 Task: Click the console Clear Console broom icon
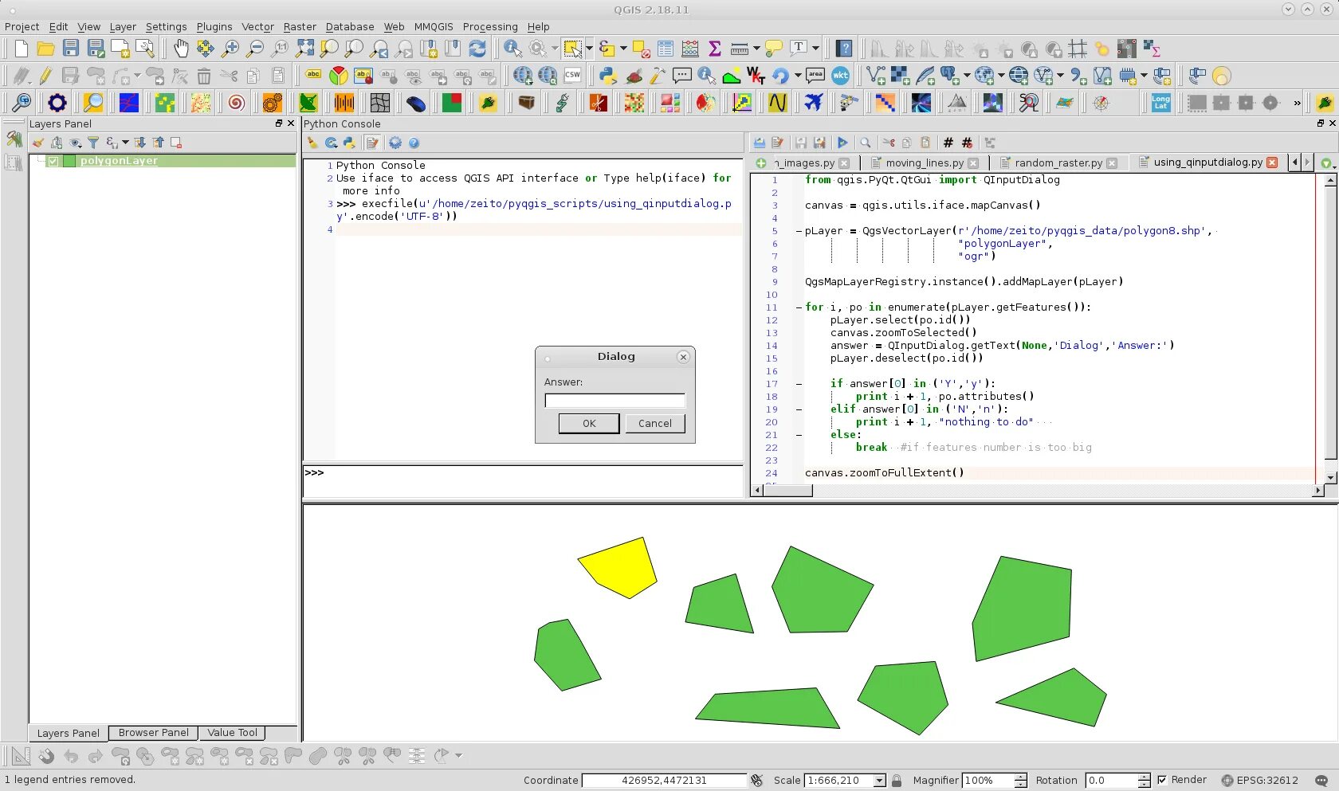pyautogui.click(x=312, y=143)
